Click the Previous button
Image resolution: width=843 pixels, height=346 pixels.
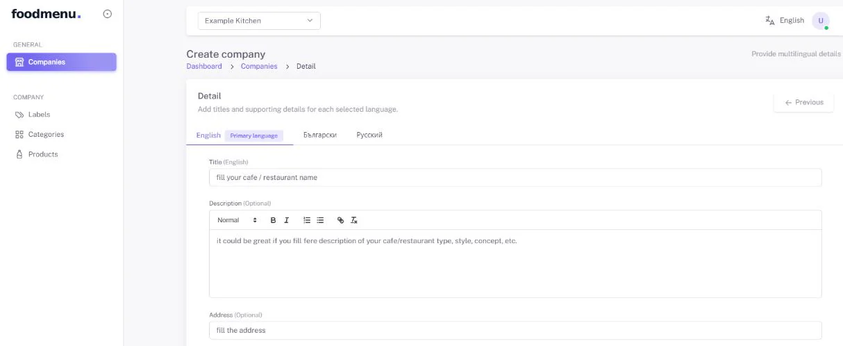[x=804, y=102]
